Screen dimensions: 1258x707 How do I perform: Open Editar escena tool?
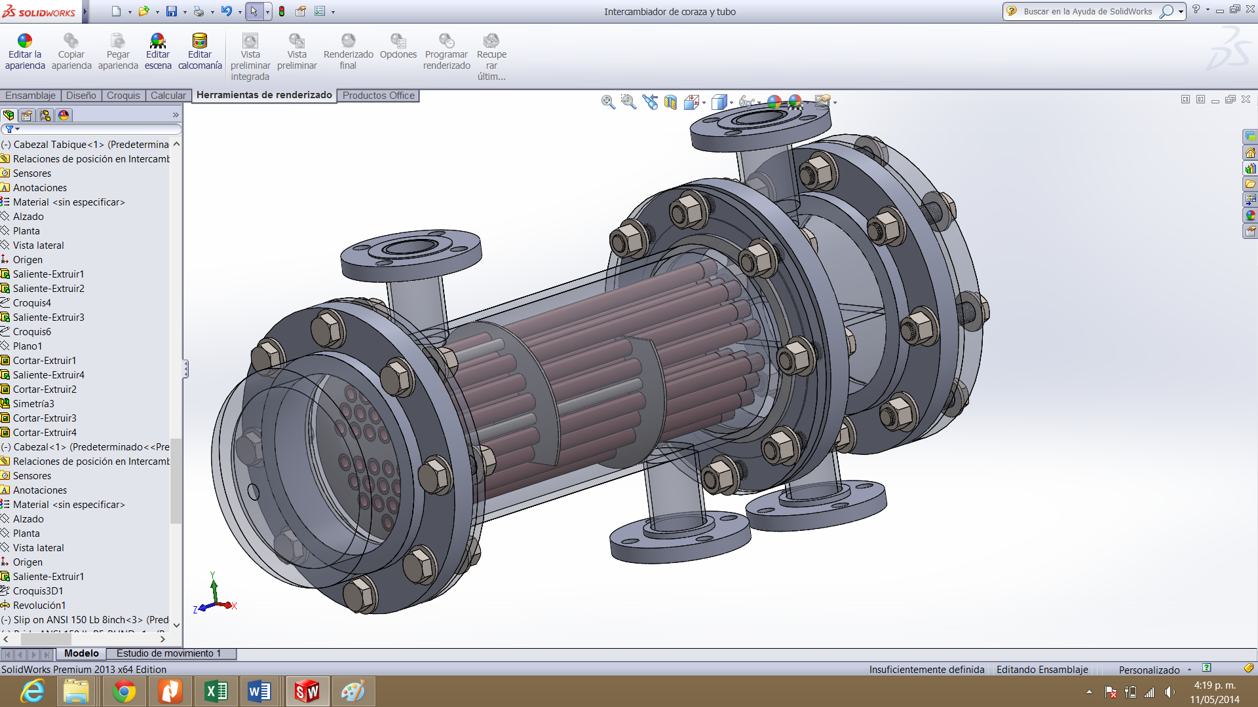click(x=158, y=41)
